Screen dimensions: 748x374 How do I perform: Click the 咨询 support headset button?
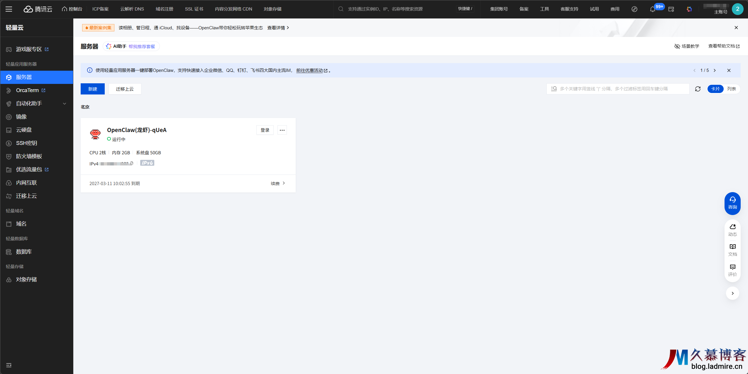tap(732, 203)
